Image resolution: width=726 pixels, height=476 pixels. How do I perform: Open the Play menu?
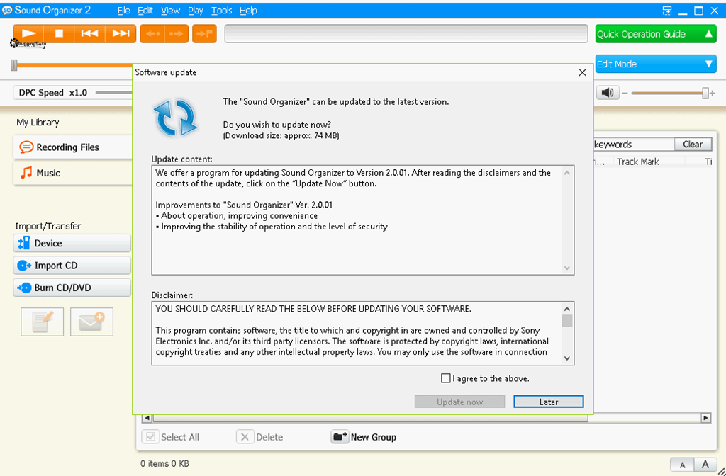coord(196,10)
